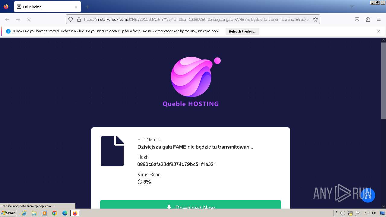Click the 'File Name:' label
Screen dimensions: 386x217
(149, 140)
